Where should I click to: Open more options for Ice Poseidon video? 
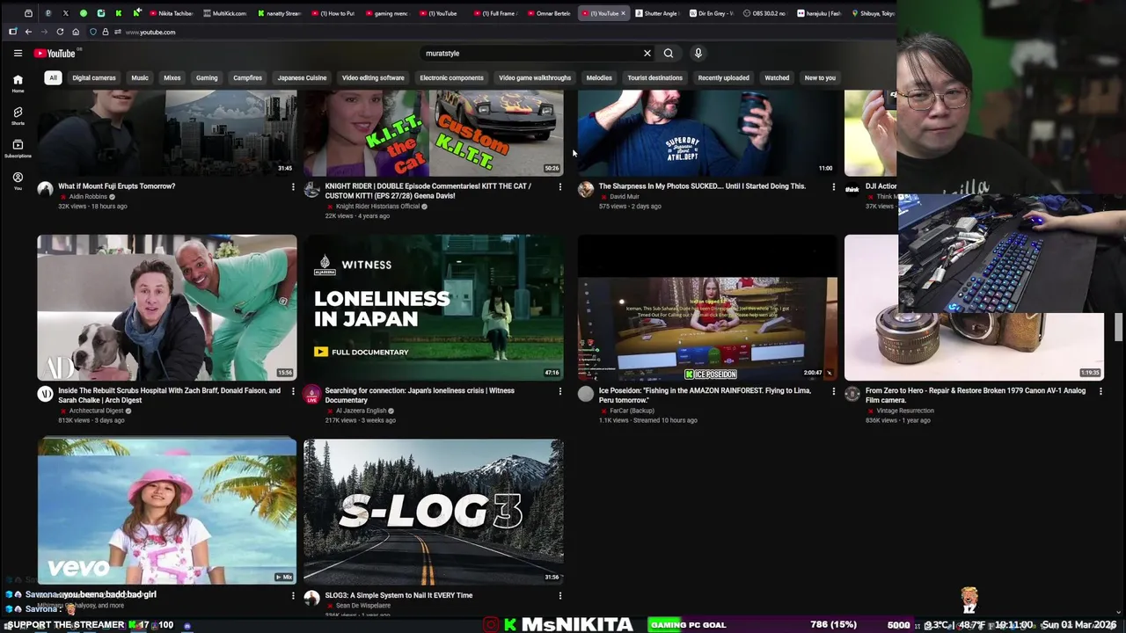tap(833, 391)
